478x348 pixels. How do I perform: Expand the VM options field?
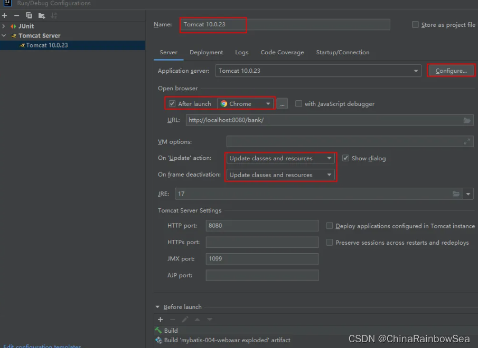[x=467, y=142]
